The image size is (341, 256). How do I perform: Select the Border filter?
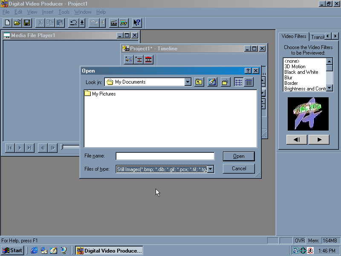(x=291, y=83)
